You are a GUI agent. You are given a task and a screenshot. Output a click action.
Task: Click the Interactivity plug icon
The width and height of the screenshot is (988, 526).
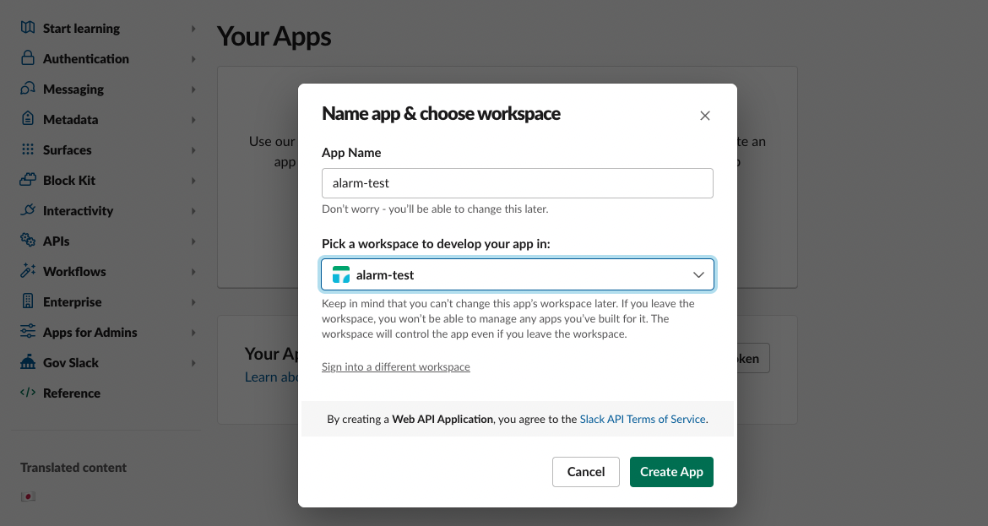tap(28, 209)
